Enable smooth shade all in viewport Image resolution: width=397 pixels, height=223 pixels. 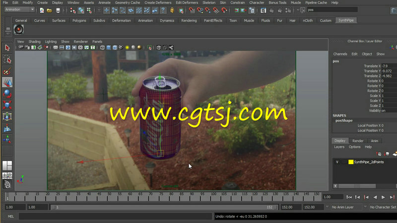(x=109, y=48)
